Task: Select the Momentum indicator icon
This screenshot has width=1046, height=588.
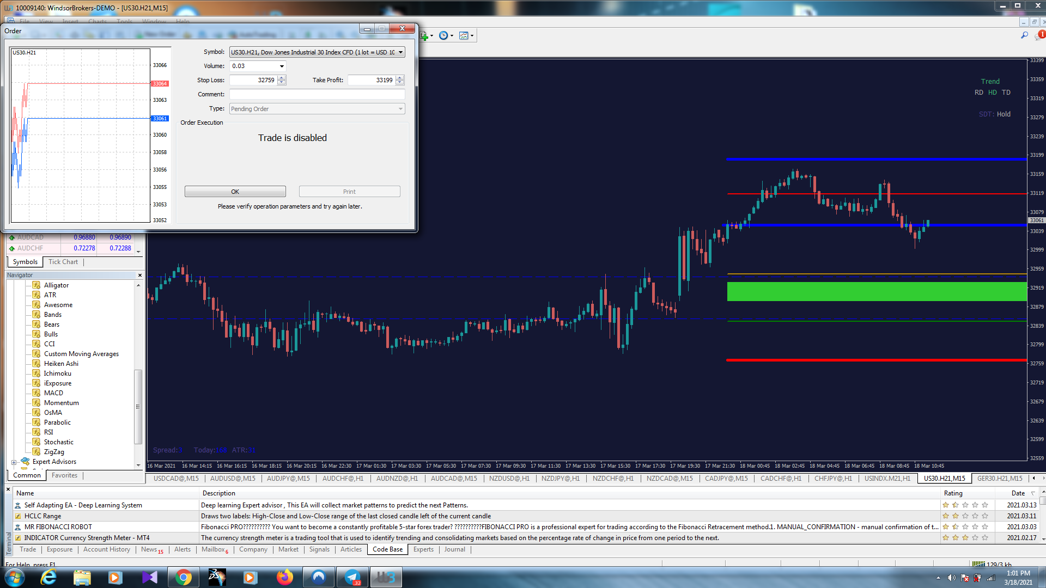Action: click(37, 403)
